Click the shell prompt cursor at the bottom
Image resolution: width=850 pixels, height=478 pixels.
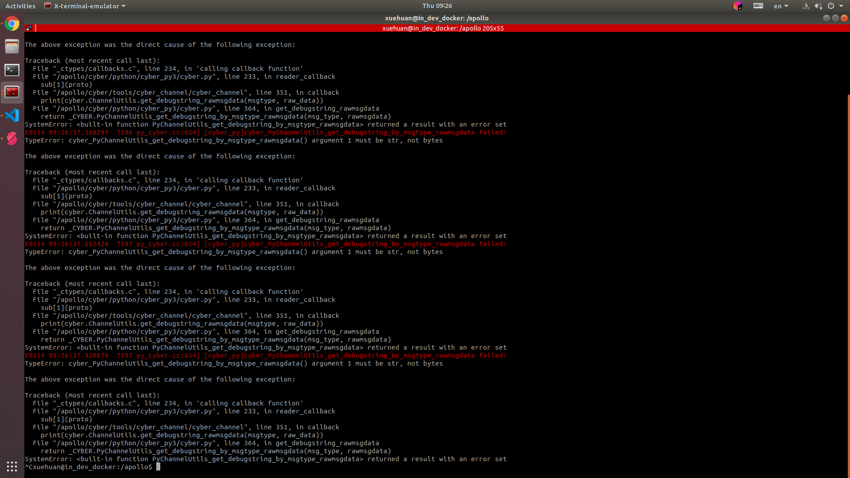[x=158, y=466]
